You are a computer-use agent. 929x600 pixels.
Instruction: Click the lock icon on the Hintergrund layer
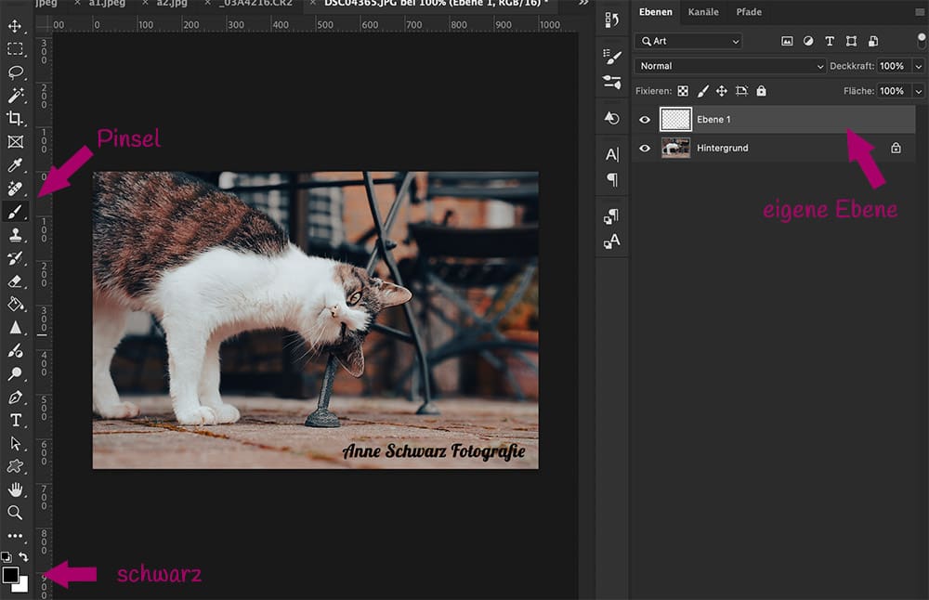896,148
